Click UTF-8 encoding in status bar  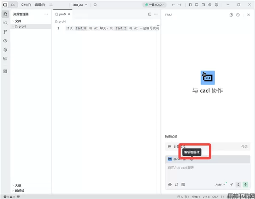point(206,197)
